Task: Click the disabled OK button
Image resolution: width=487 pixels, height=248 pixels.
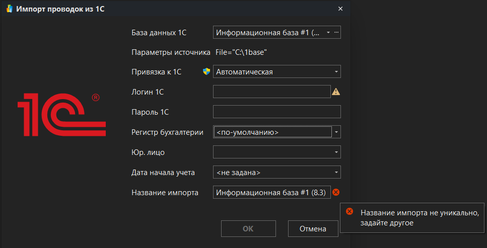Action: point(248,229)
